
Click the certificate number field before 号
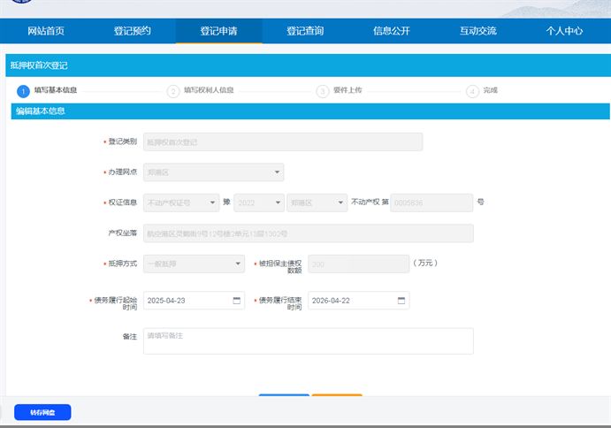click(432, 203)
